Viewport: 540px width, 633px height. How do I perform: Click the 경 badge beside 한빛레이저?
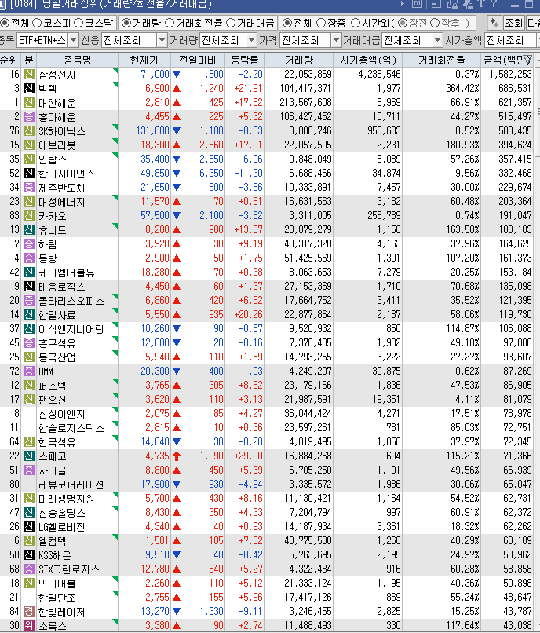pyautogui.click(x=29, y=611)
